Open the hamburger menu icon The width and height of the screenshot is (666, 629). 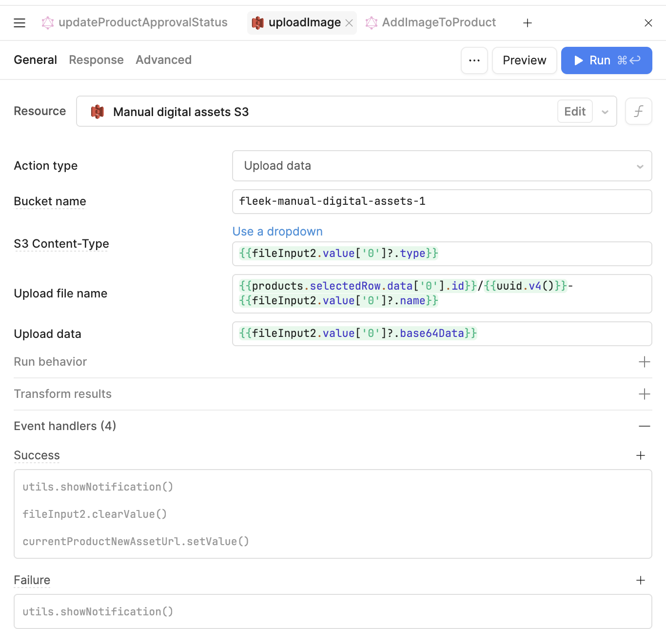(x=20, y=23)
